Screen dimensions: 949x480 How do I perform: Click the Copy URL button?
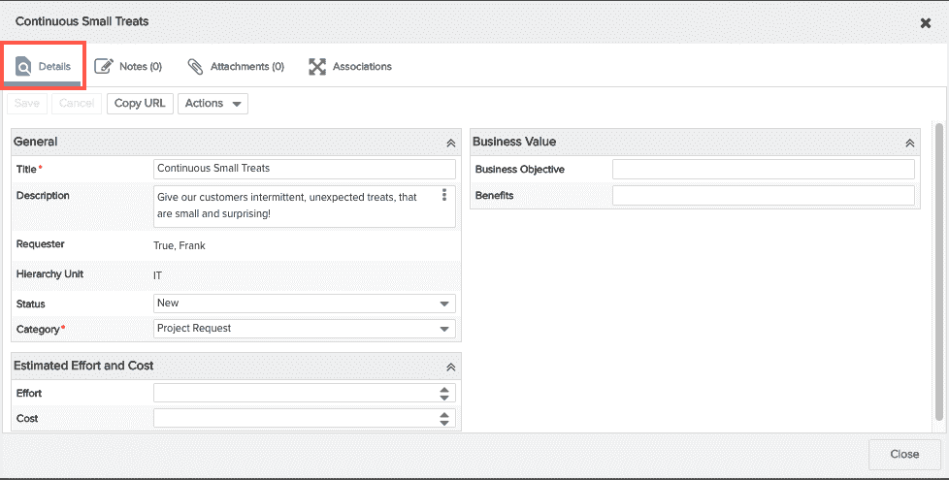tap(140, 104)
